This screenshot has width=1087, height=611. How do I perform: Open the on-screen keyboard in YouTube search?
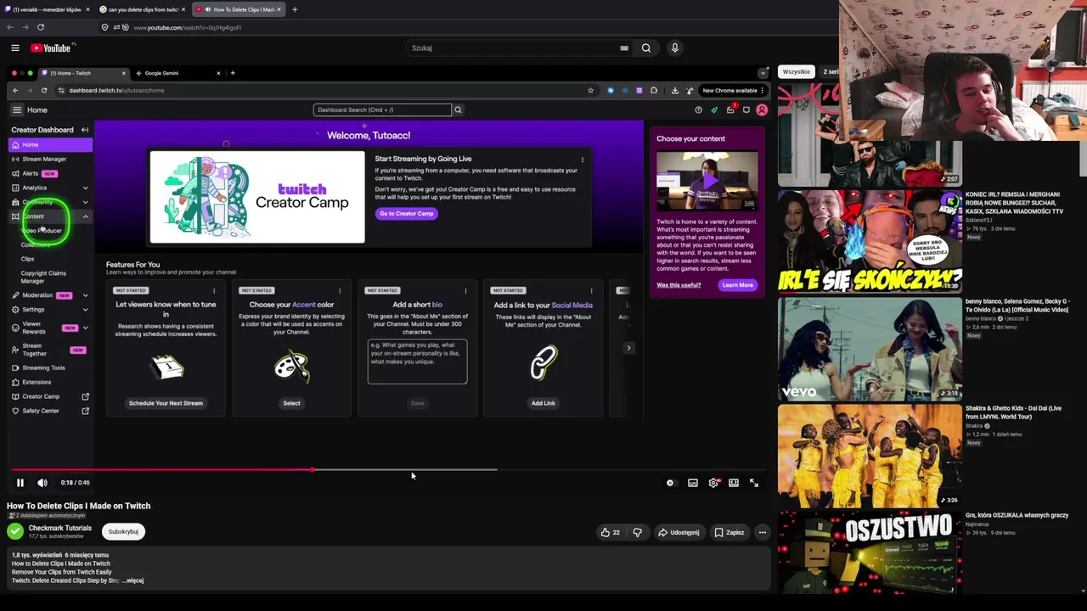point(624,48)
